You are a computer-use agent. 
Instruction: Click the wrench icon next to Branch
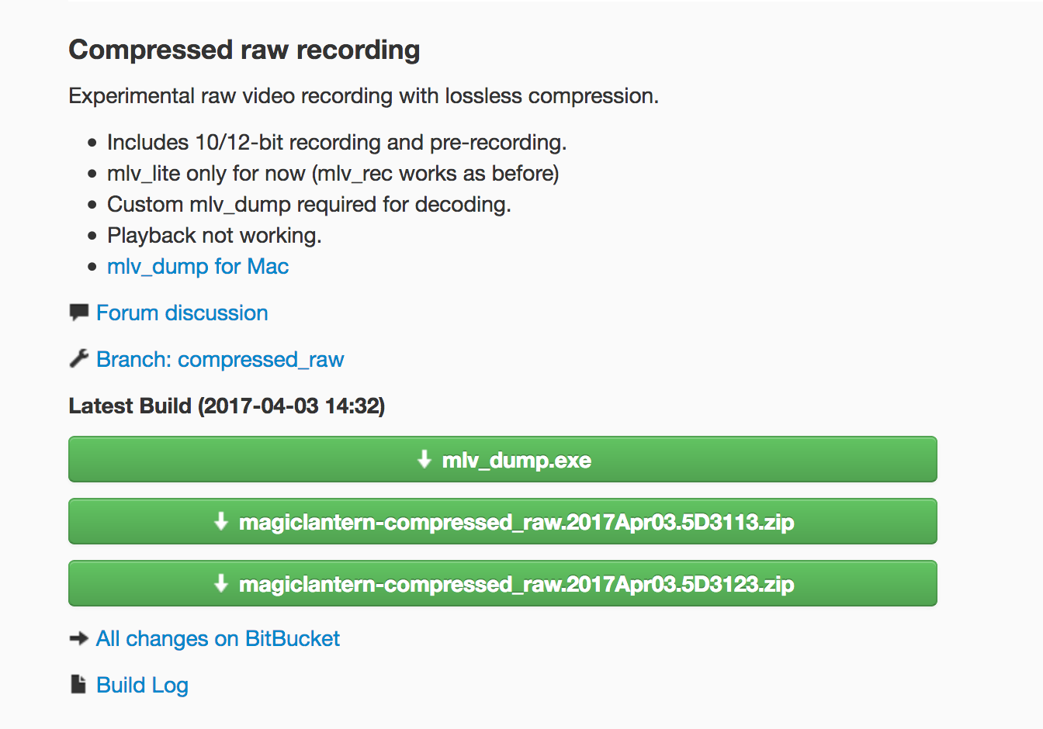pyautogui.click(x=78, y=358)
